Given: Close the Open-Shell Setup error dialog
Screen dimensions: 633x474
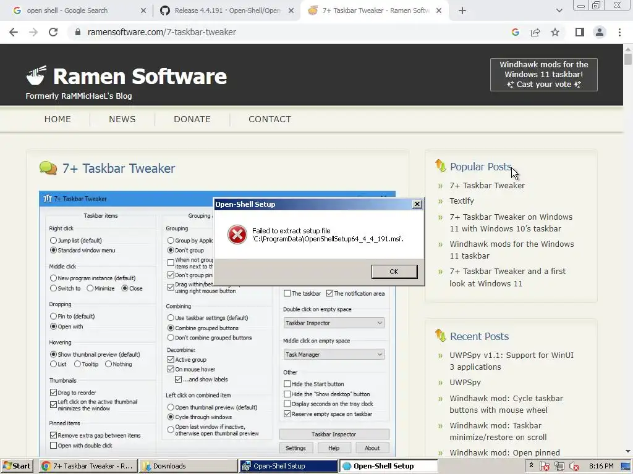Looking at the screenshot, I should 417,204.
